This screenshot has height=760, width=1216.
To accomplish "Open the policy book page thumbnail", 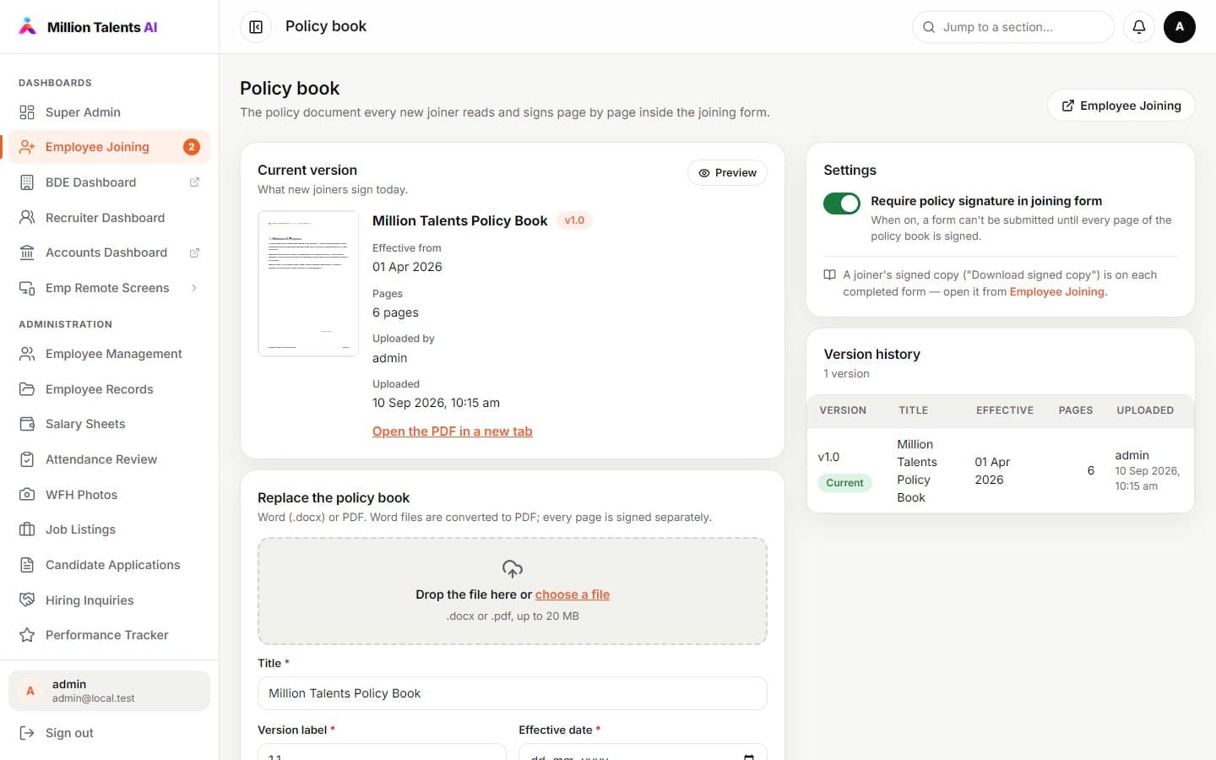I will point(308,284).
